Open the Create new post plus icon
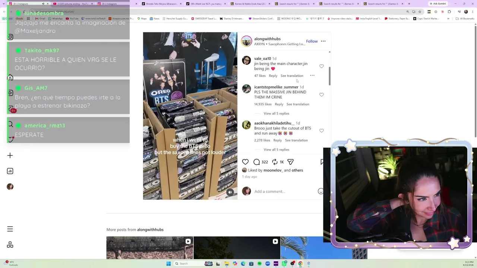 pos(10,156)
